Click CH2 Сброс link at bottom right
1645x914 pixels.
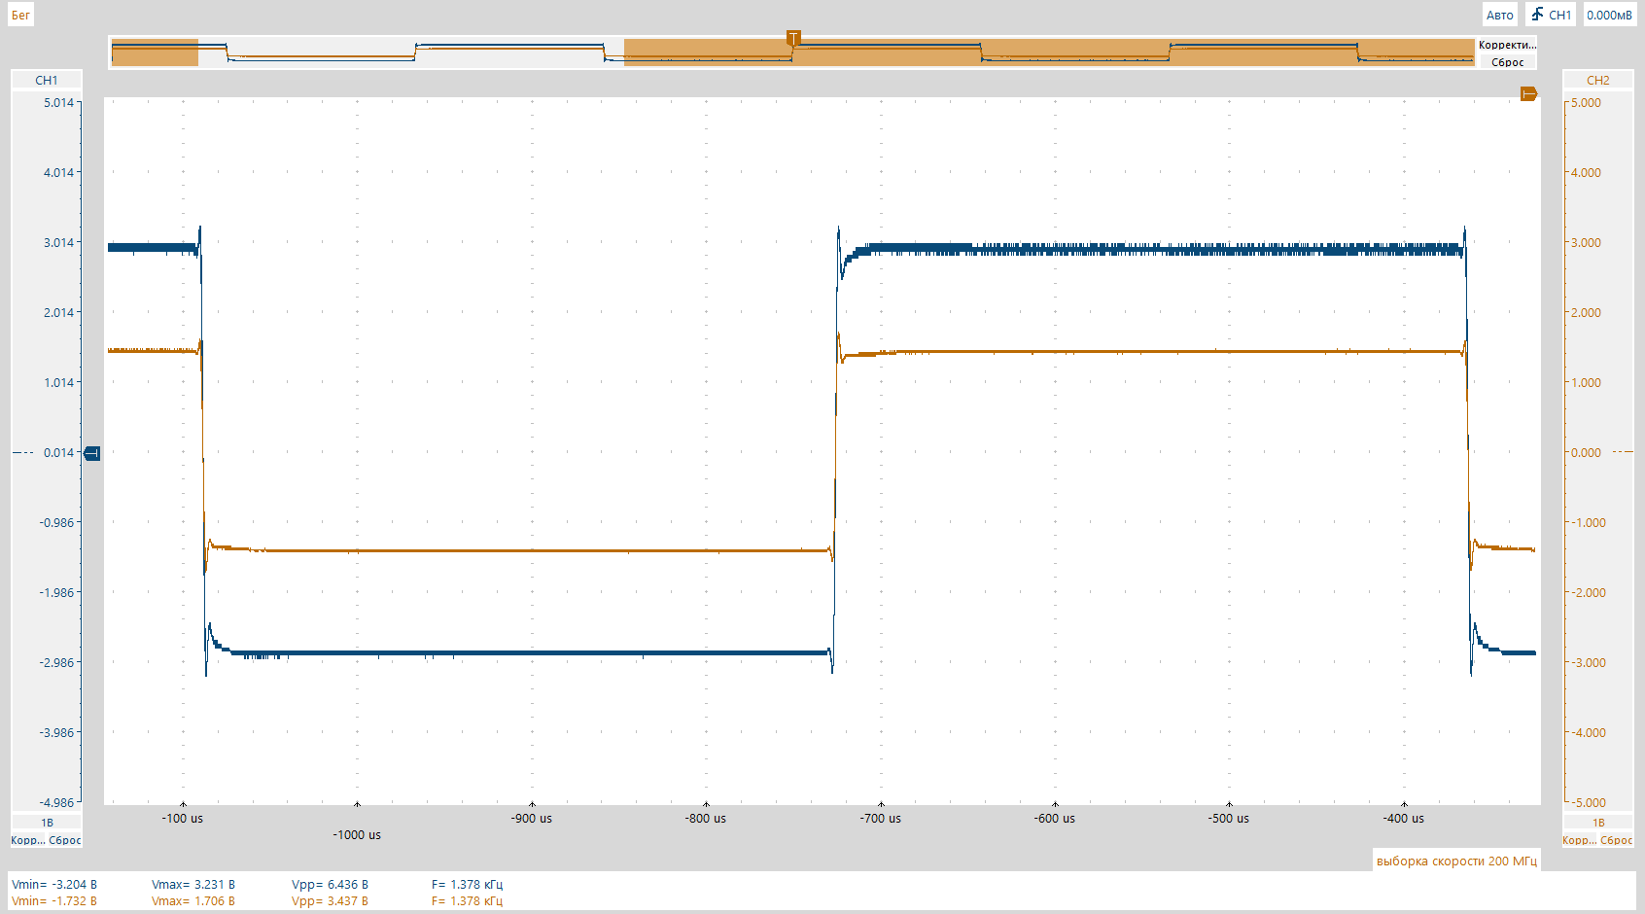[1617, 840]
